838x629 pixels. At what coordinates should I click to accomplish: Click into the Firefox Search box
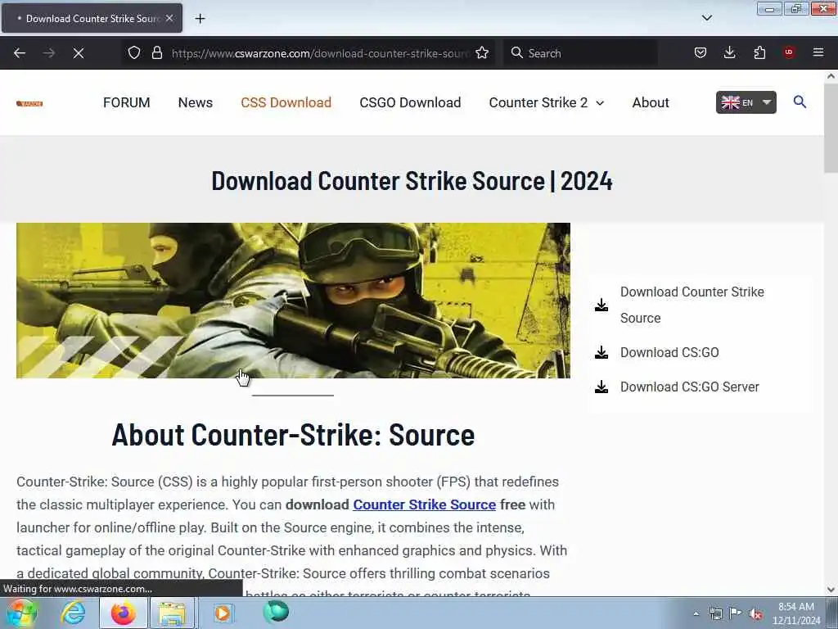(580, 53)
